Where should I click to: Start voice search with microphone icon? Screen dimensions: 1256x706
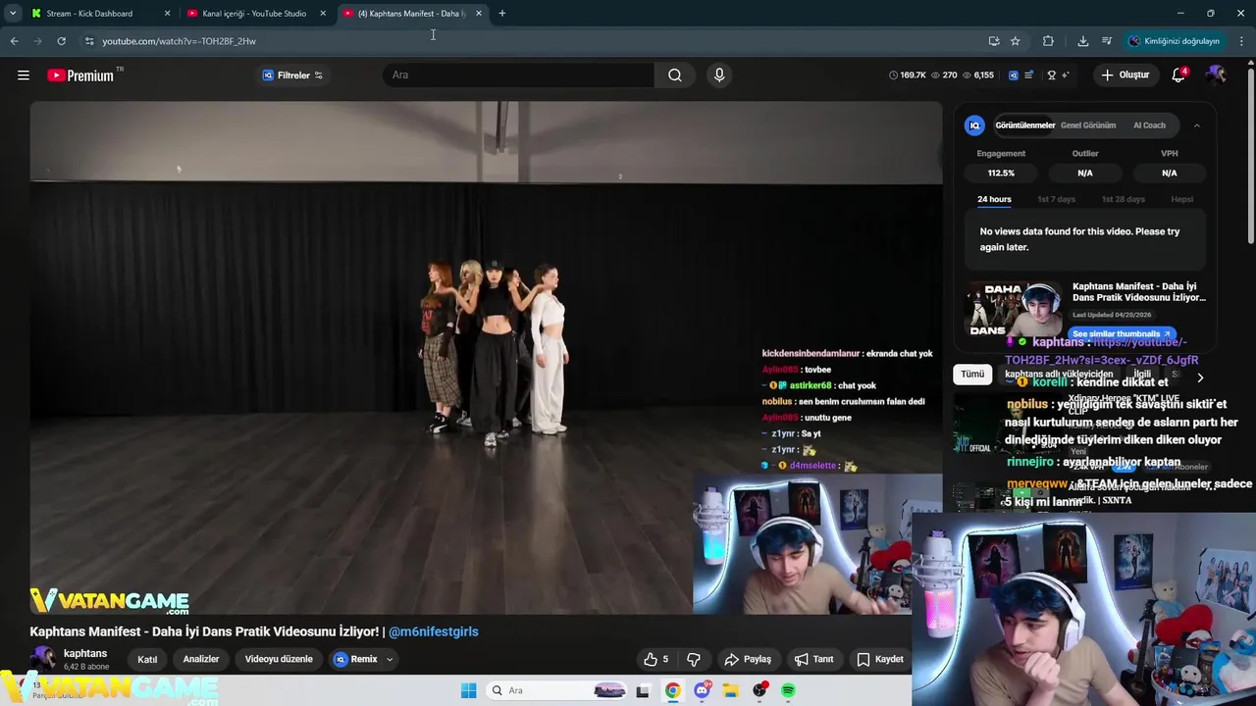tap(719, 76)
